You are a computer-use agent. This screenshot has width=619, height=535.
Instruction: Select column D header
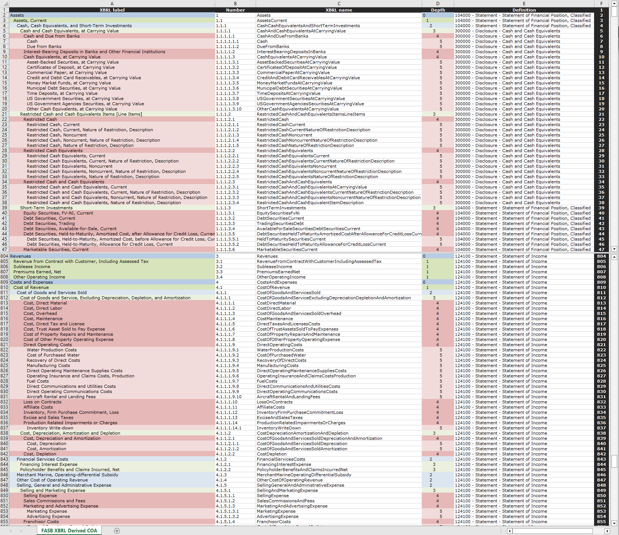[x=438, y=4]
